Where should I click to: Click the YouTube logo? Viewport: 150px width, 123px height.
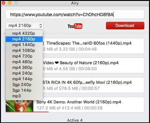75,26
